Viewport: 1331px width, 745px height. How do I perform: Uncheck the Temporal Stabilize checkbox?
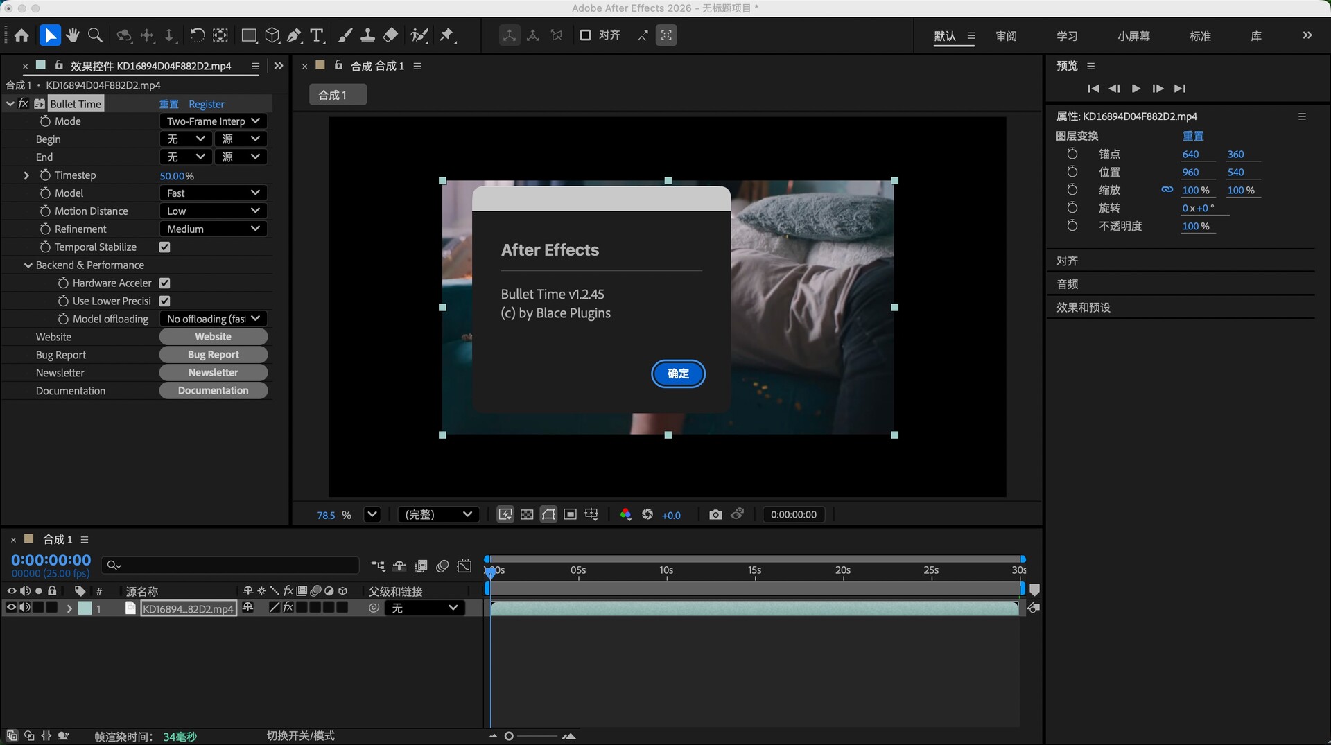164,247
